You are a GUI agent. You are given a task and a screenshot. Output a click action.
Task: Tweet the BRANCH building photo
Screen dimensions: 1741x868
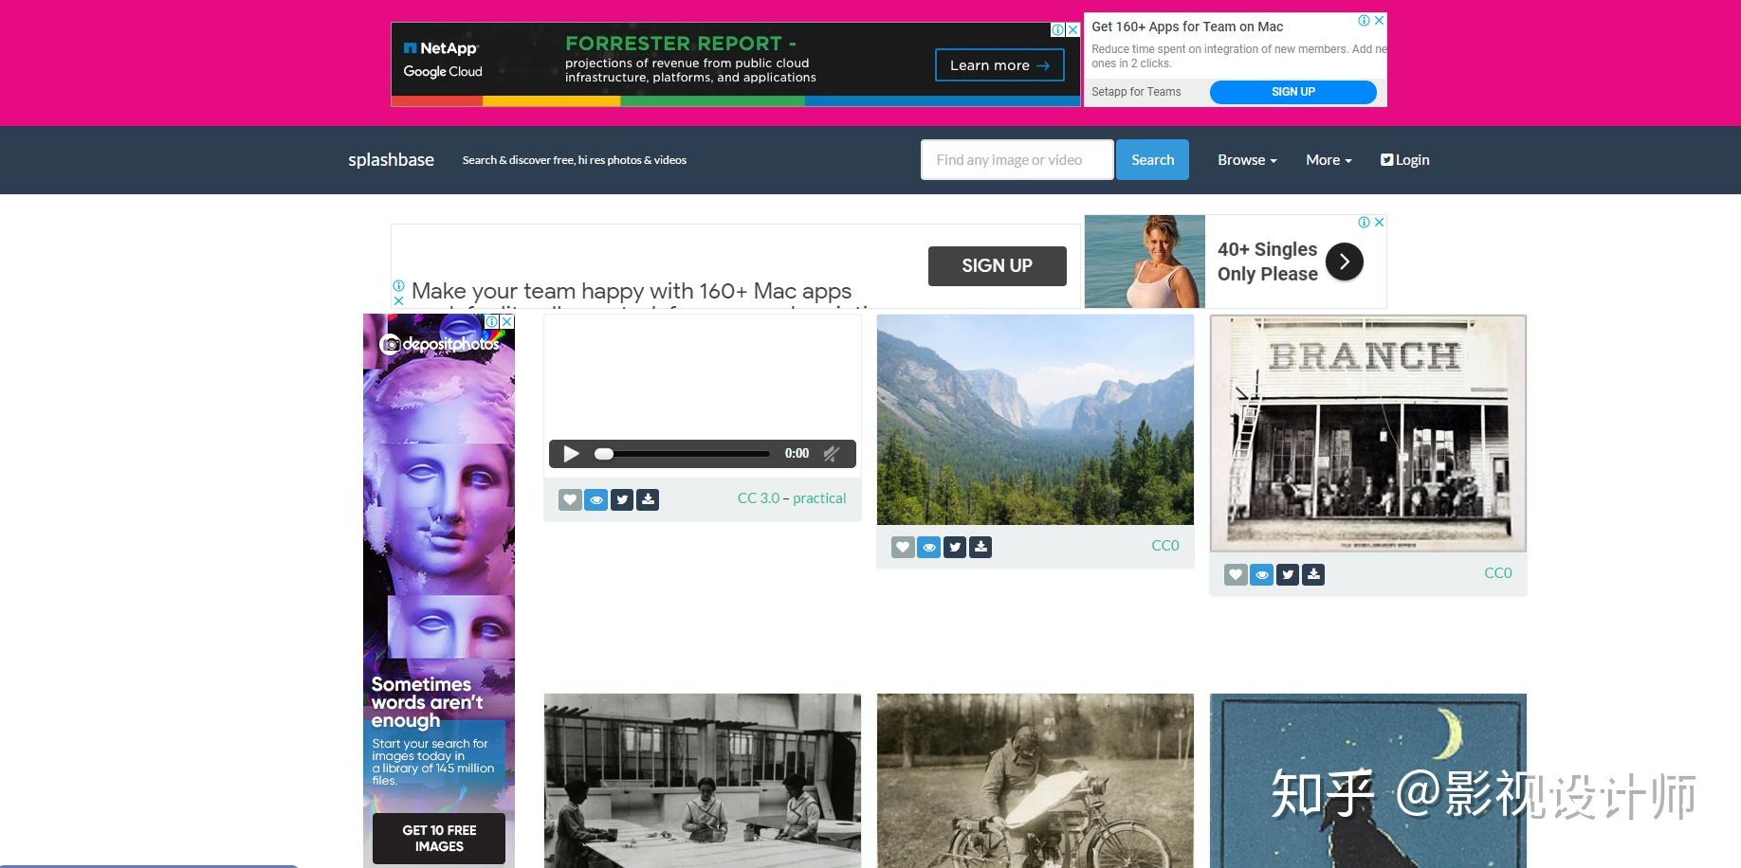pyautogui.click(x=1288, y=574)
